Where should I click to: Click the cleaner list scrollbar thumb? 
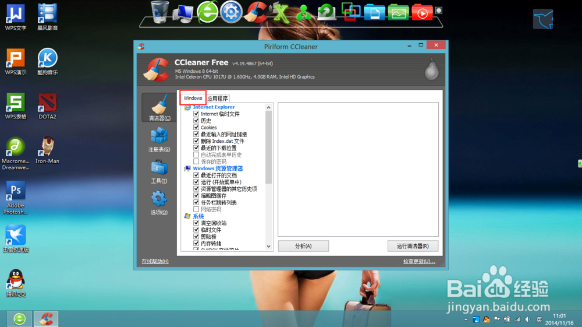[269, 147]
